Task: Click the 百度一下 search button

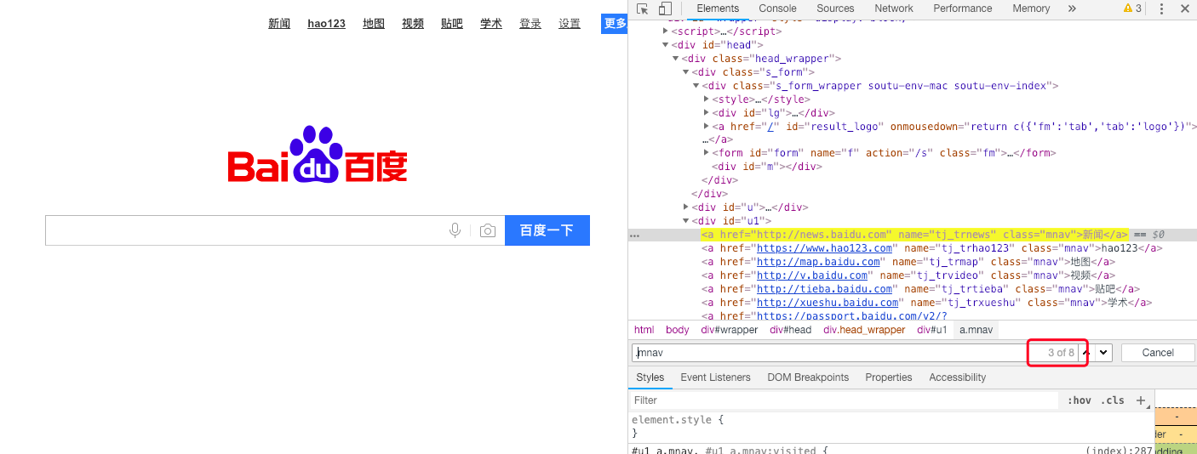Action: tap(547, 230)
